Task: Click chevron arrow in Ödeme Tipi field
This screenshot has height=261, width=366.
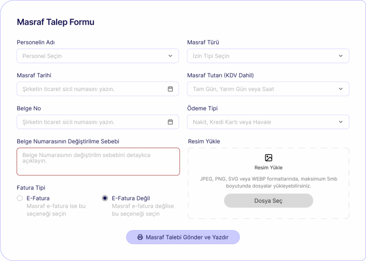Action: coord(341,122)
